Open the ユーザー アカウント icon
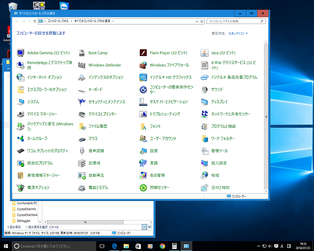 (143, 139)
